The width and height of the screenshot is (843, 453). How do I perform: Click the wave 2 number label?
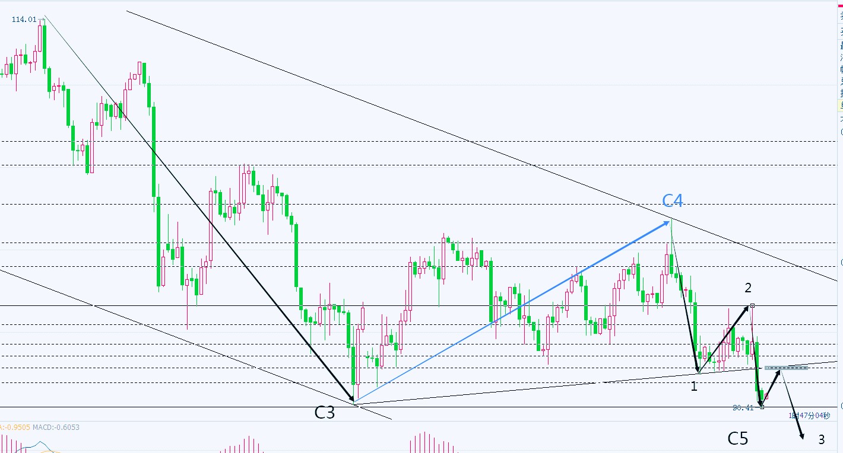[748, 288]
